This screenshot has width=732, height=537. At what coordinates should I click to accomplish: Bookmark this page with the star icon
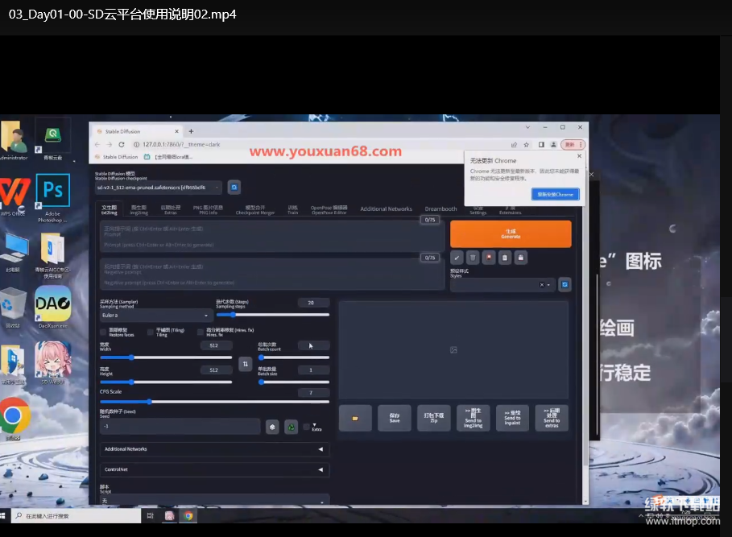tap(527, 145)
